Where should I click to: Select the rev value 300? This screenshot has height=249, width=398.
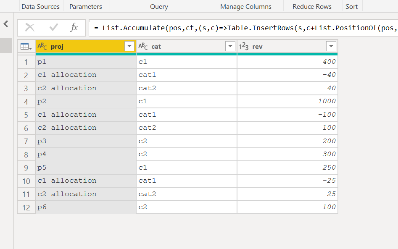tap(287, 155)
